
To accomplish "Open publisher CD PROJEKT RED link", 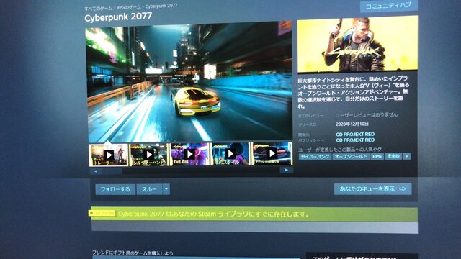I will 355,140.
